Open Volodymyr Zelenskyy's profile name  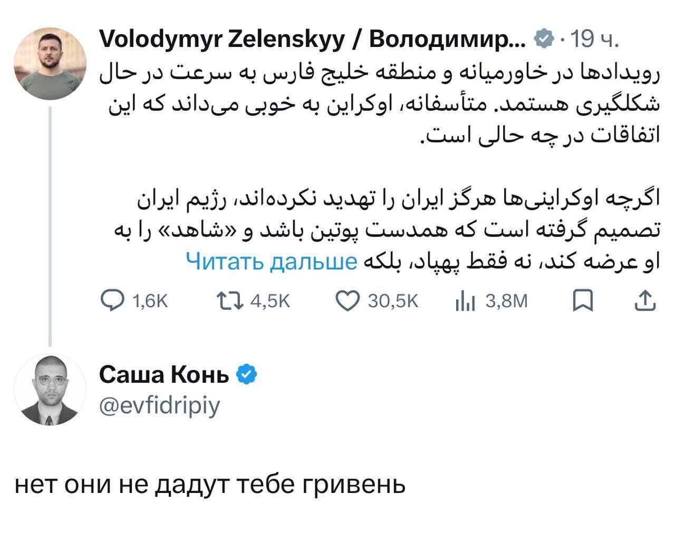click(x=312, y=38)
